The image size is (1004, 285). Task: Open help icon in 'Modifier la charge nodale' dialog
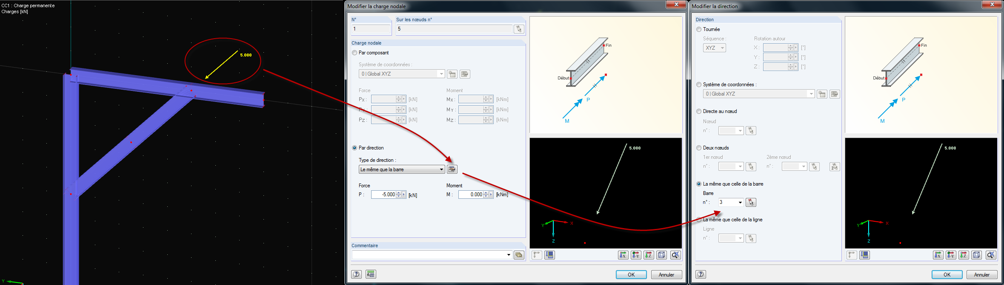[357, 274]
